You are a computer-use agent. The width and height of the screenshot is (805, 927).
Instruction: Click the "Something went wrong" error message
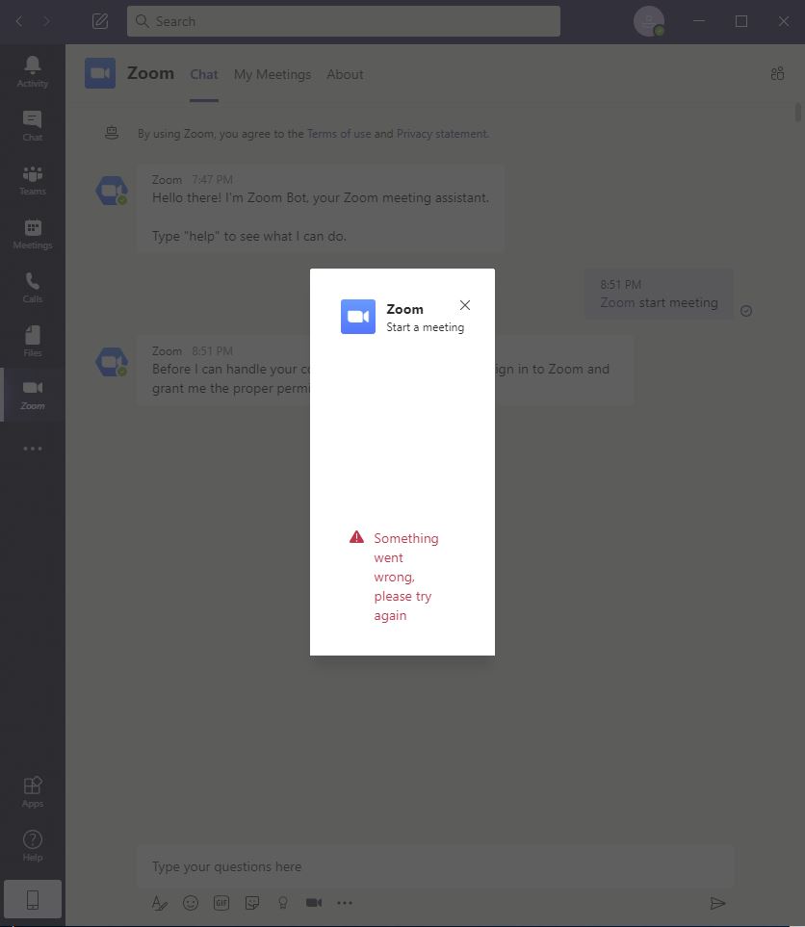[x=406, y=577]
